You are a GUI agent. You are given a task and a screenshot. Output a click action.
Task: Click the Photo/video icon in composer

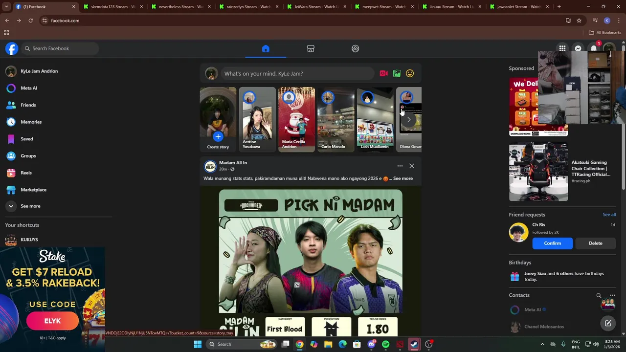pyautogui.click(x=397, y=73)
